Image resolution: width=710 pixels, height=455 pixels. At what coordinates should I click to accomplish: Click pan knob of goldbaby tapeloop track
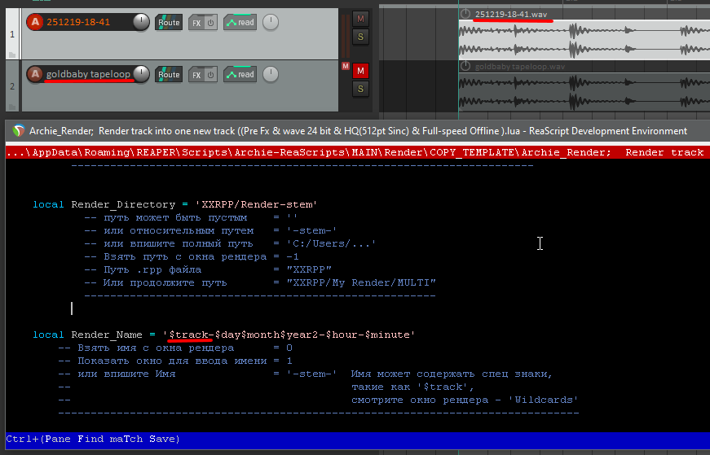(x=271, y=74)
